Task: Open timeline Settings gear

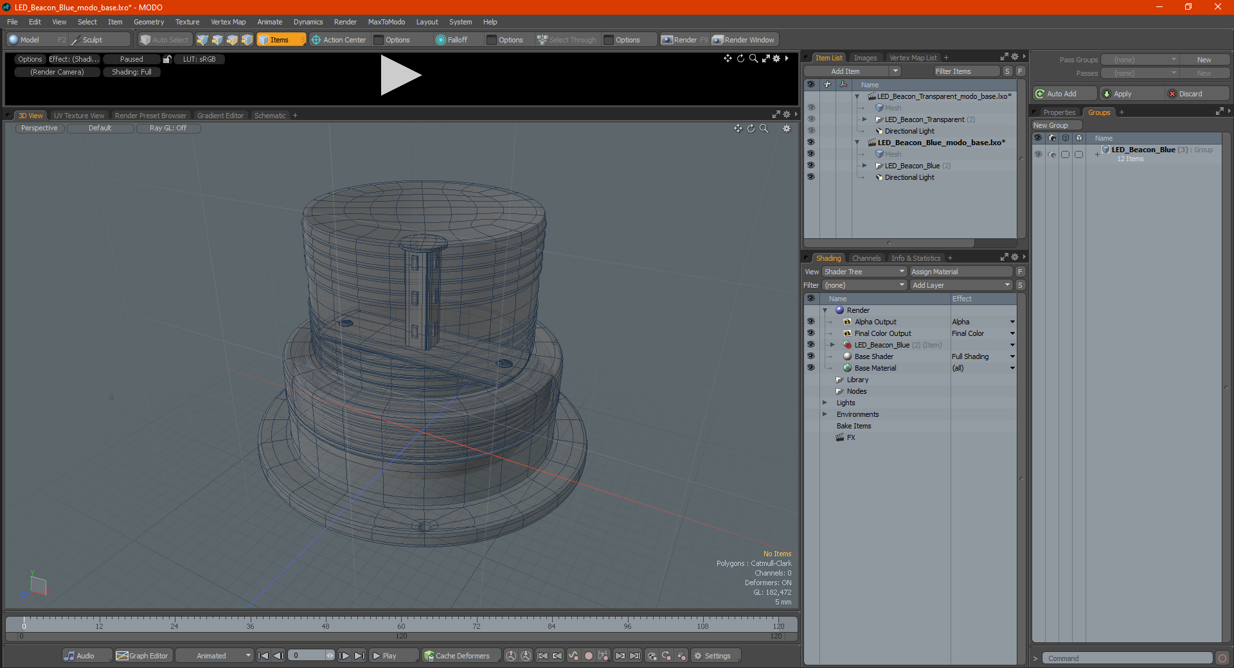Action: coord(698,656)
